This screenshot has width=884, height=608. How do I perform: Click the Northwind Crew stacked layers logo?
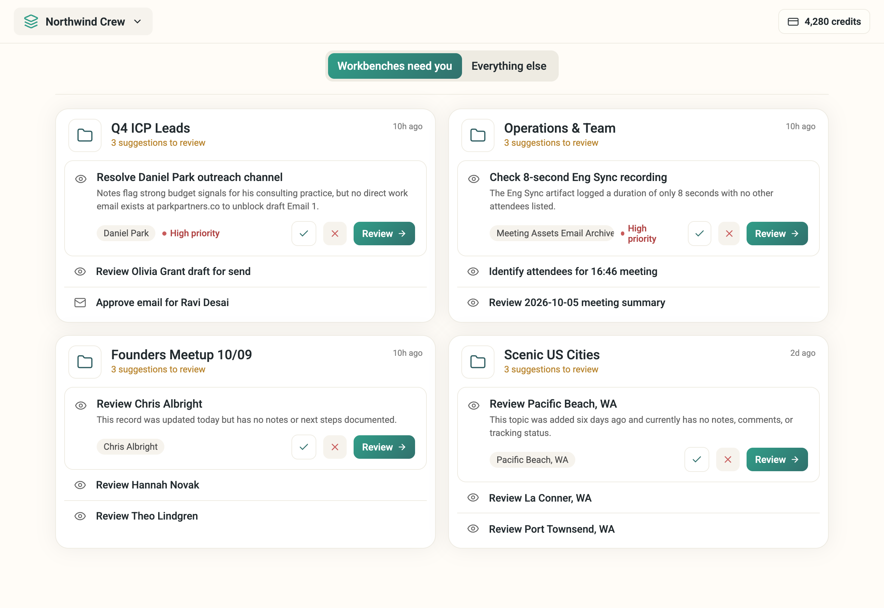(x=31, y=21)
